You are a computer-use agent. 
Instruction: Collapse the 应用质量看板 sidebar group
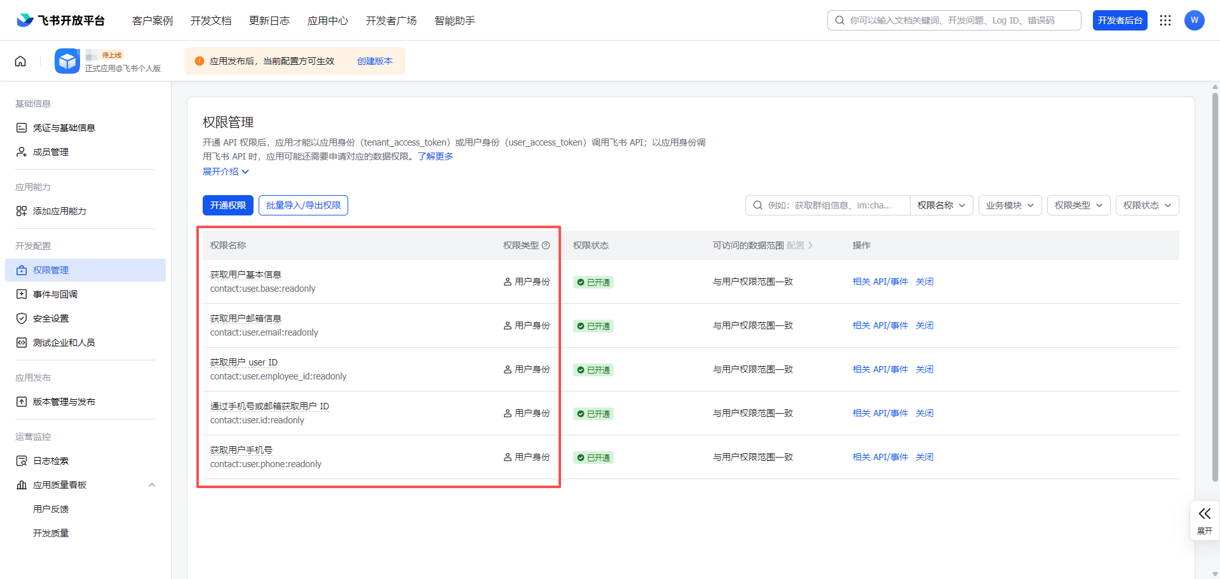(152, 485)
